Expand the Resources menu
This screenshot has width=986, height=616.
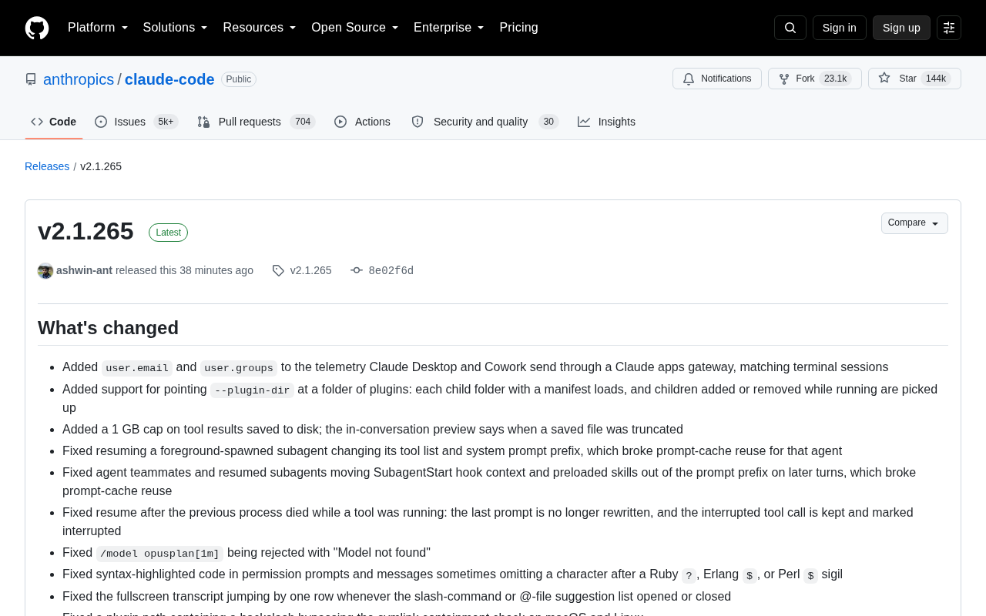point(260,28)
